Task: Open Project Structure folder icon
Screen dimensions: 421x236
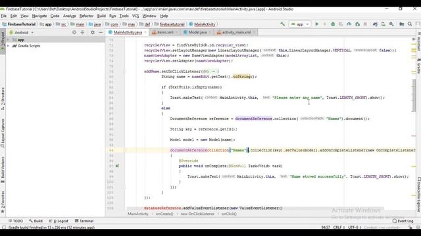Action: pyautogui.click(x=402, y=24)
